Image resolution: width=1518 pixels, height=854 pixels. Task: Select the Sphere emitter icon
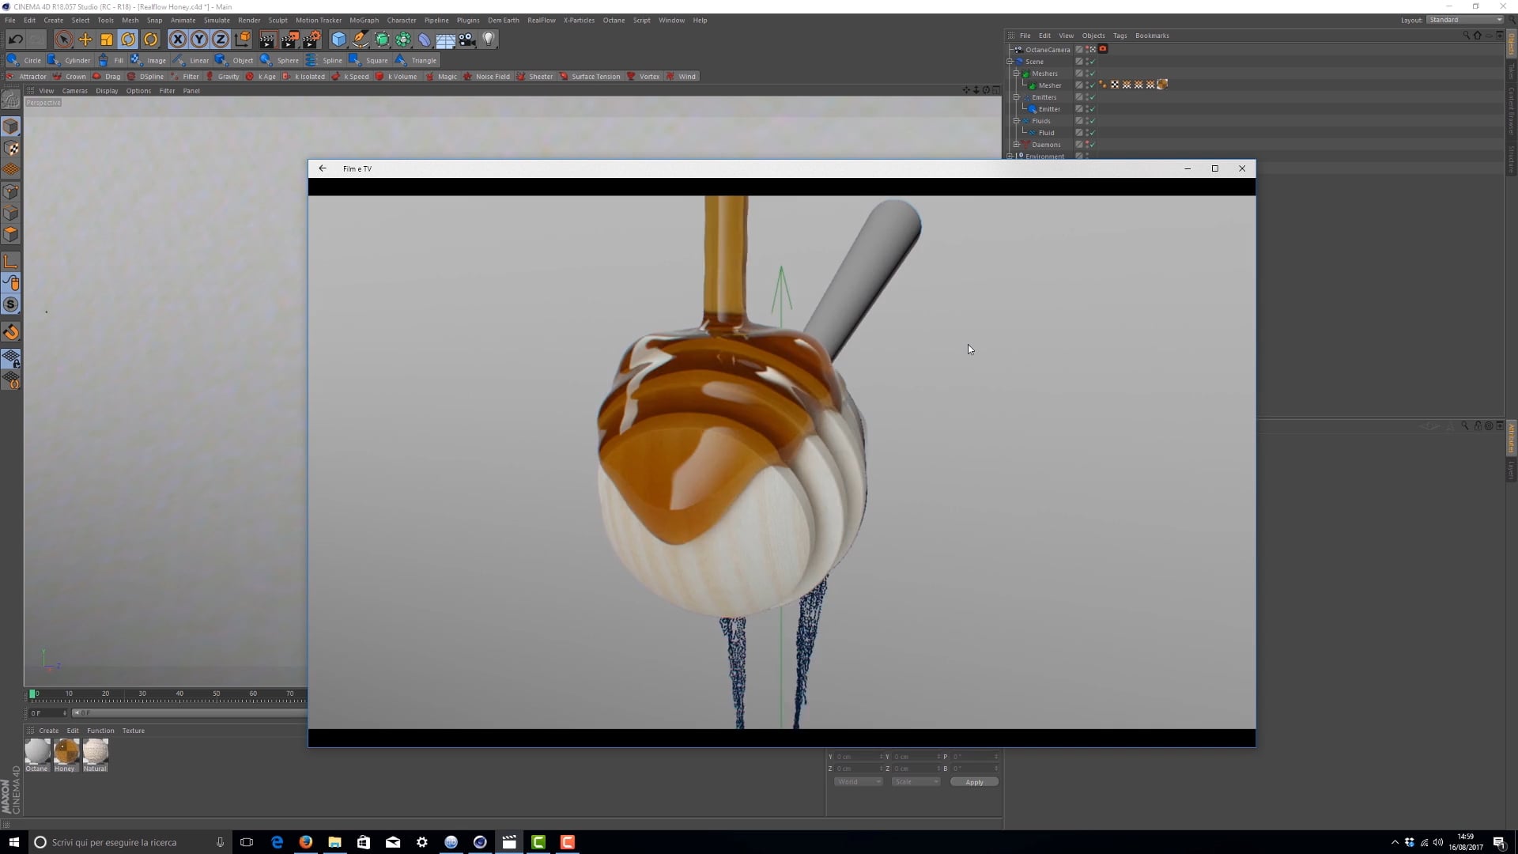click(x=266, y=60)
